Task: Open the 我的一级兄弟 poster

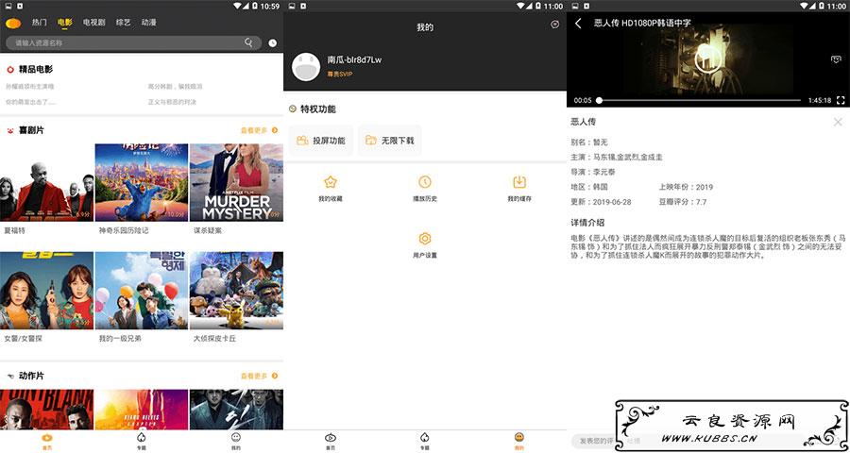Action: click(142, 291)
